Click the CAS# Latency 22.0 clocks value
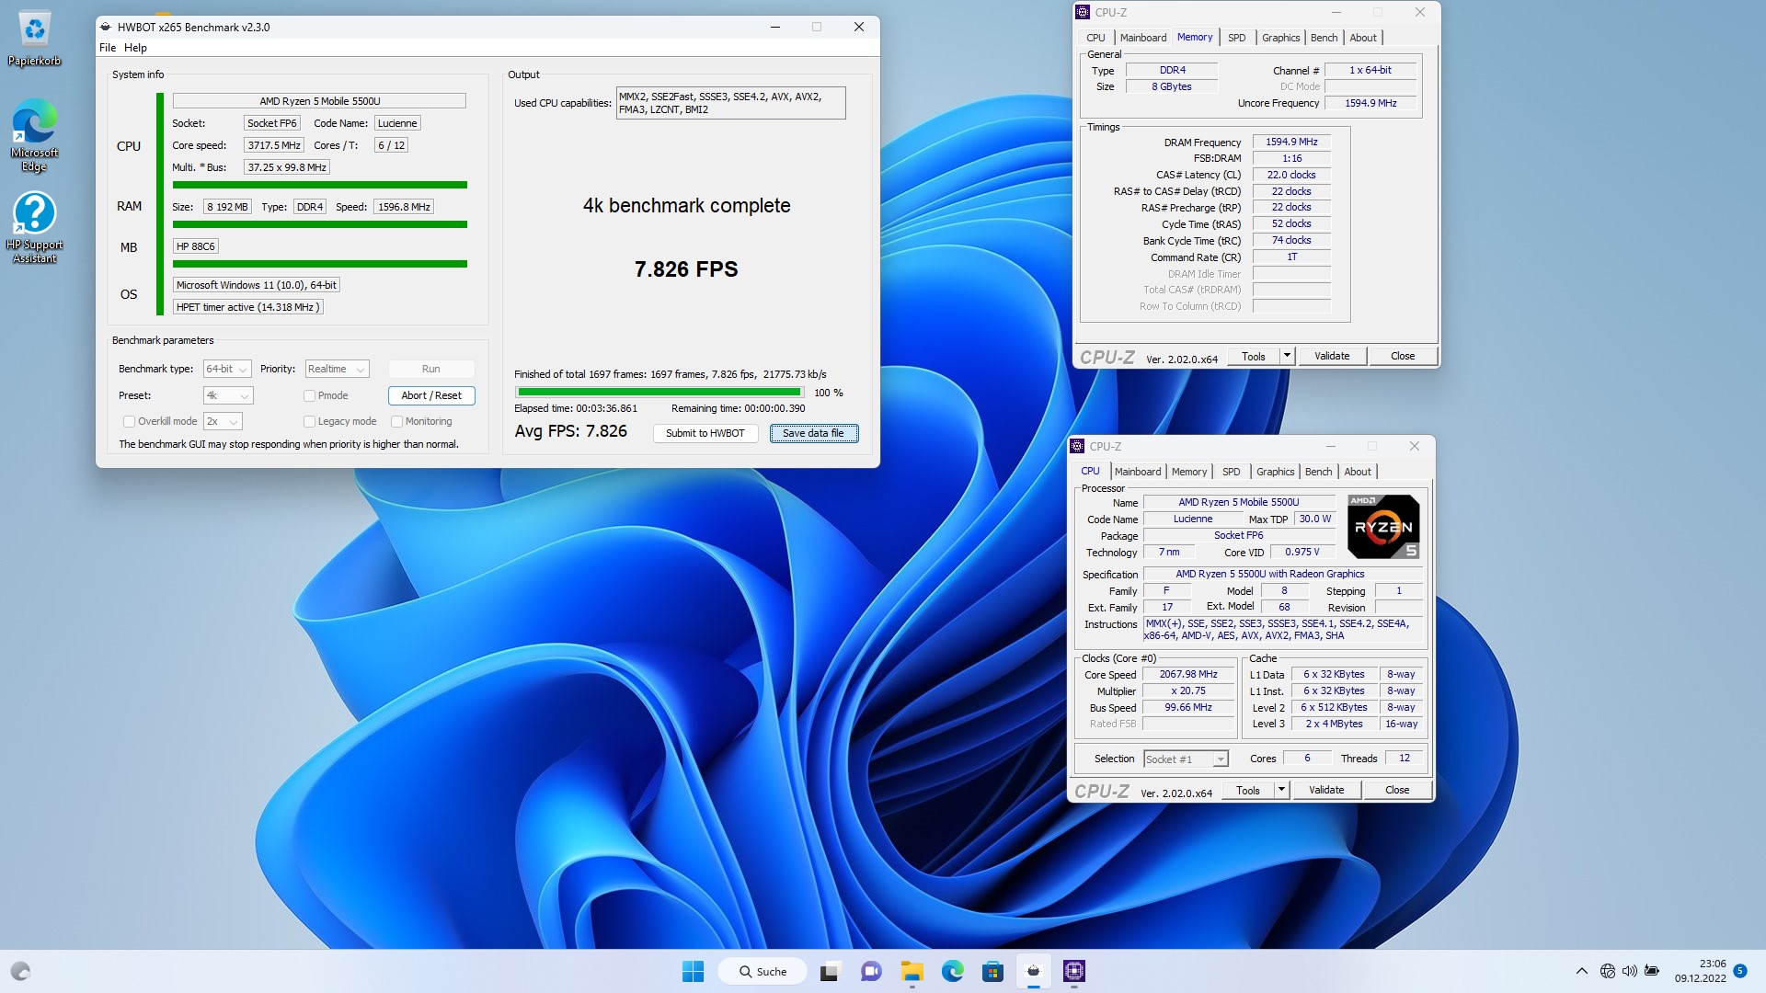 1291,175
